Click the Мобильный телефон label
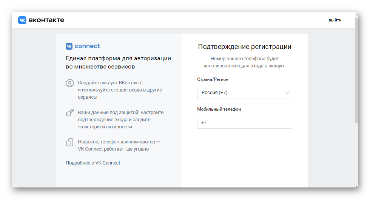Image resolution: width=370 pixels, height=201 pixels. 219,109
